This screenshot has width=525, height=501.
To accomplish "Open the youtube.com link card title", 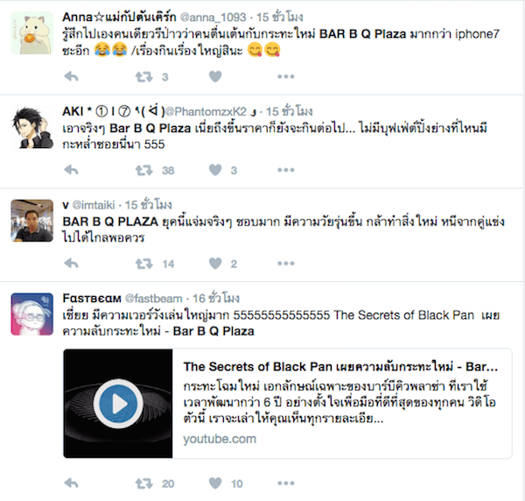I will click(x=340, y=367).
